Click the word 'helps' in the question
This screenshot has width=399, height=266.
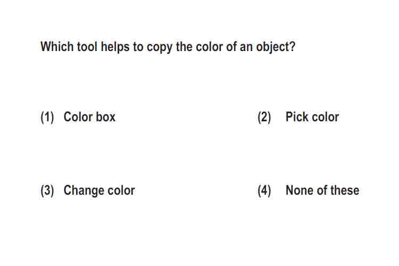[x=115, y=47]
